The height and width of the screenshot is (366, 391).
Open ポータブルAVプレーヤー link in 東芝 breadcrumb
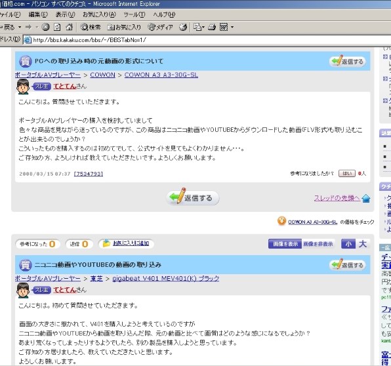click(x=48, y=278)
